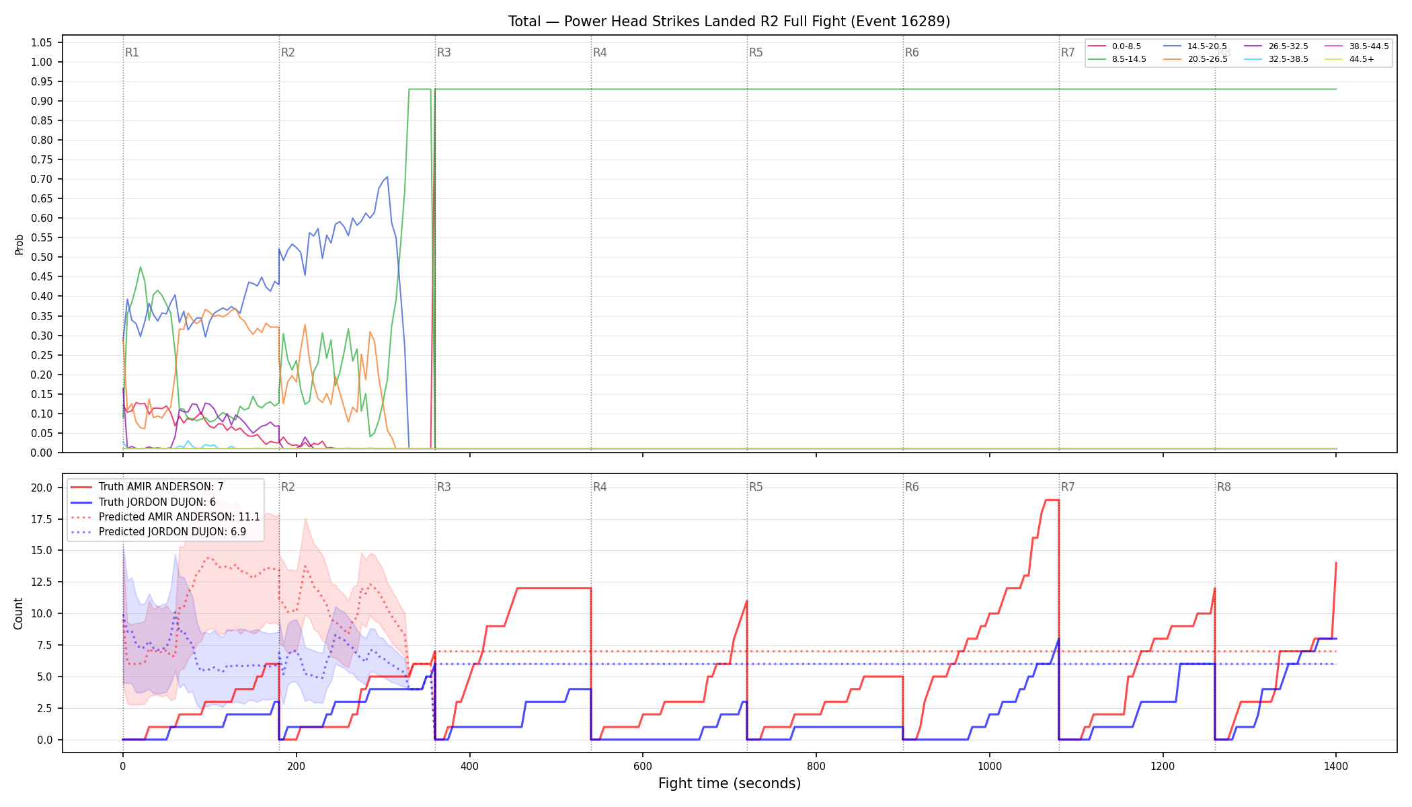Select 'Truth AMIR ANDERSON: 7' legend label

coord(161,487)
